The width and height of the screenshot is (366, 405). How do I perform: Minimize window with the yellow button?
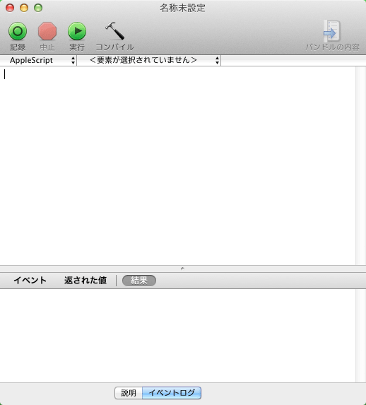(24, 8)
